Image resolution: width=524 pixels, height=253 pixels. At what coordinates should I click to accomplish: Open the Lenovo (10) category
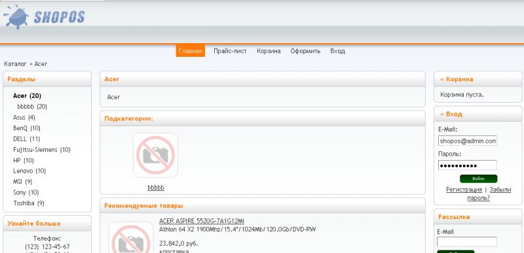pos(29,171)
